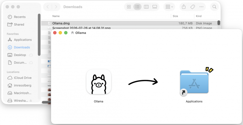Click the Ollama window title text
The image size is (243, 125).
click(x=80, y=33)
